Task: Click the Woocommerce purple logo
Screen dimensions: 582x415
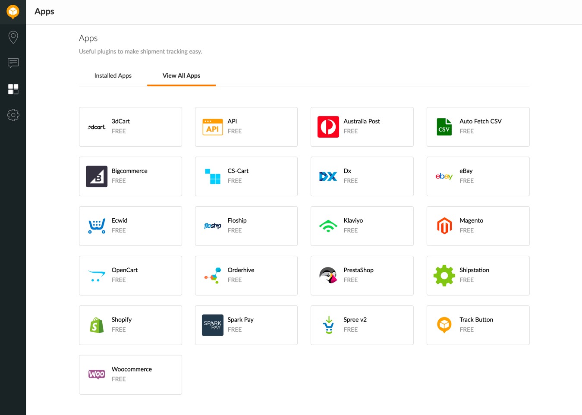Action: [97, 374]
